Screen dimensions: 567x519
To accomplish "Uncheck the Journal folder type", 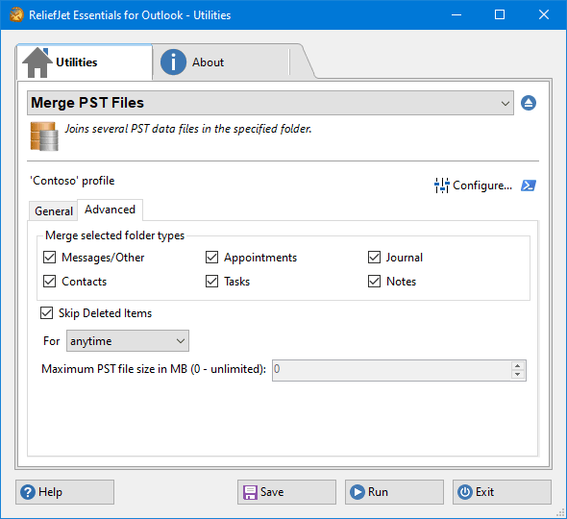I will (374, 258).
